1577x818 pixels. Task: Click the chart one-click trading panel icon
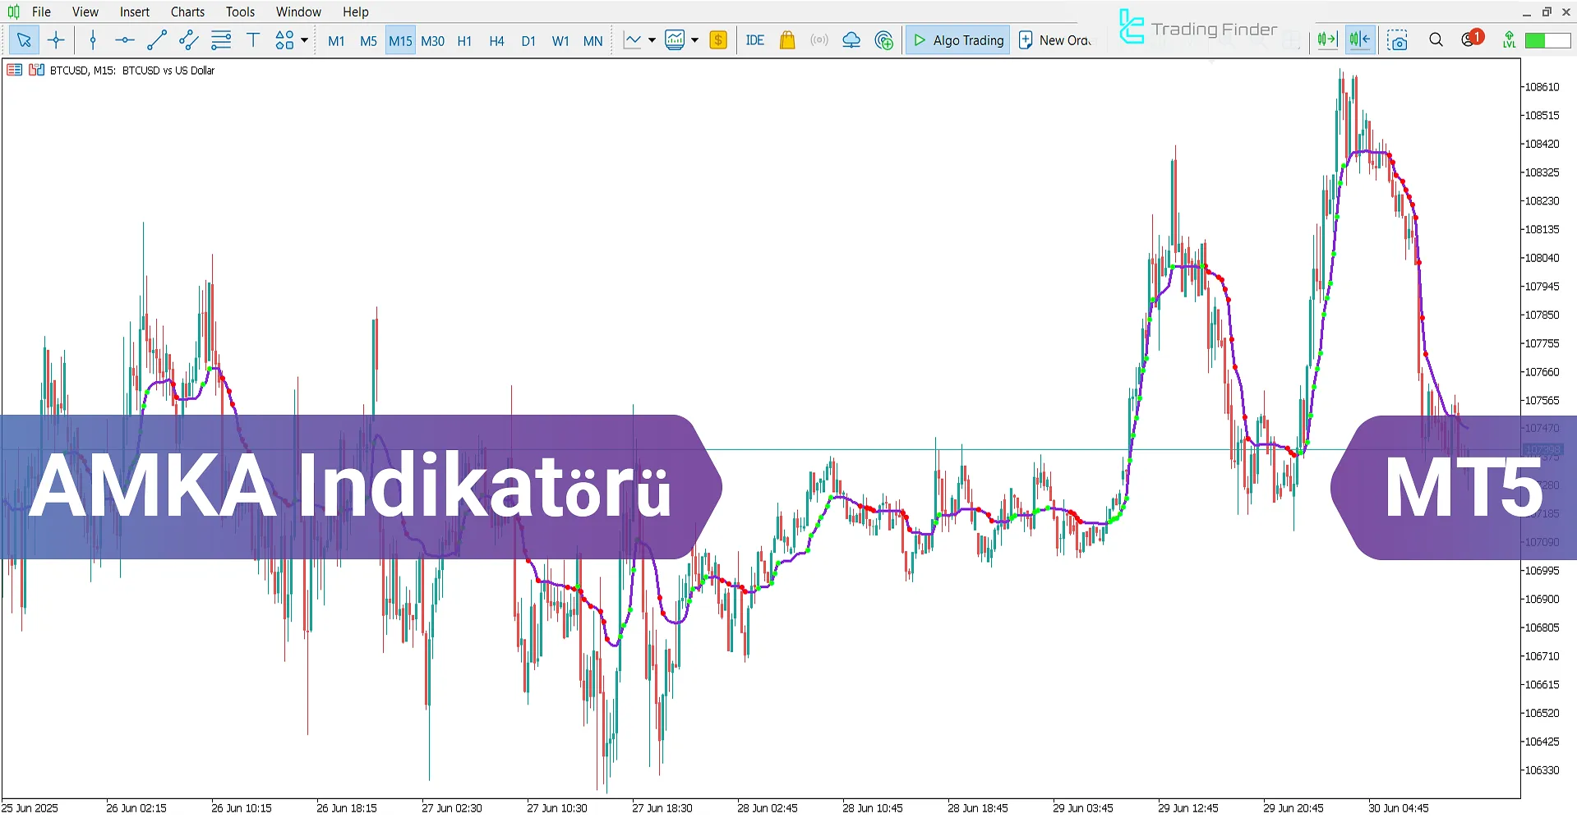pyautogui.click(x=36, y=70)
